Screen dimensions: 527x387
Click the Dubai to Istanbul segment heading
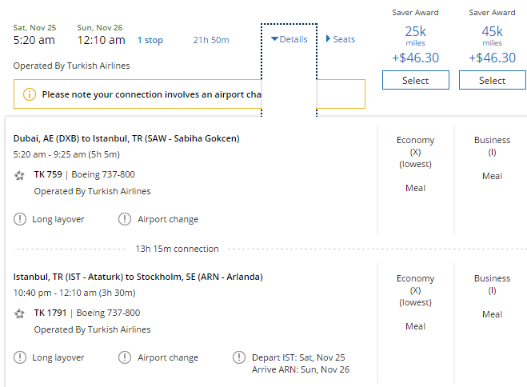(126, 138)
